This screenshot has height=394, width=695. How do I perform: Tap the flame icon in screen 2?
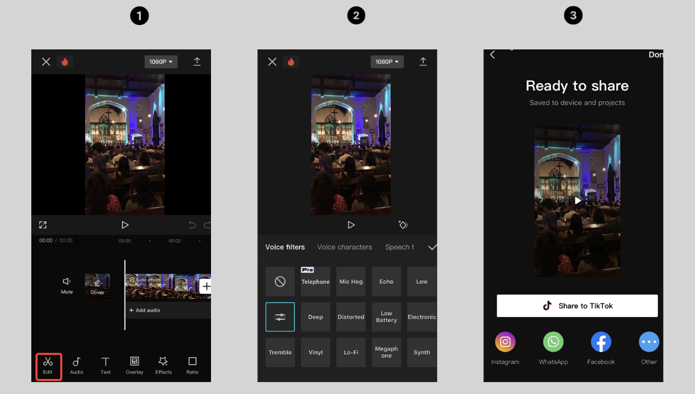(x=291, y=61)
